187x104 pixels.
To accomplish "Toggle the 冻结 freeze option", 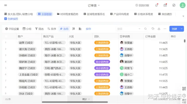I will pyautogui.click(x=64, y=29).
